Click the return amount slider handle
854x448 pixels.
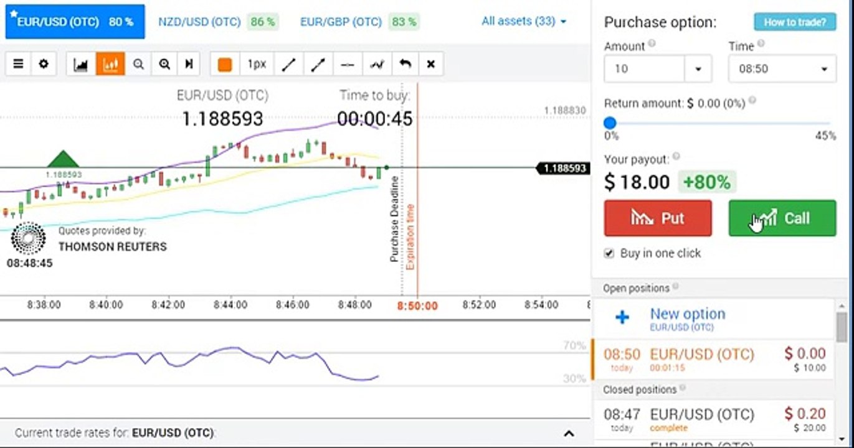point(610,123)
